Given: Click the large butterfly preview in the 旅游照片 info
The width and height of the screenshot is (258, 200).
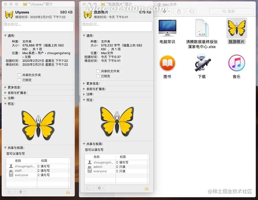Looking at the screenshot, I should (117, 121).
